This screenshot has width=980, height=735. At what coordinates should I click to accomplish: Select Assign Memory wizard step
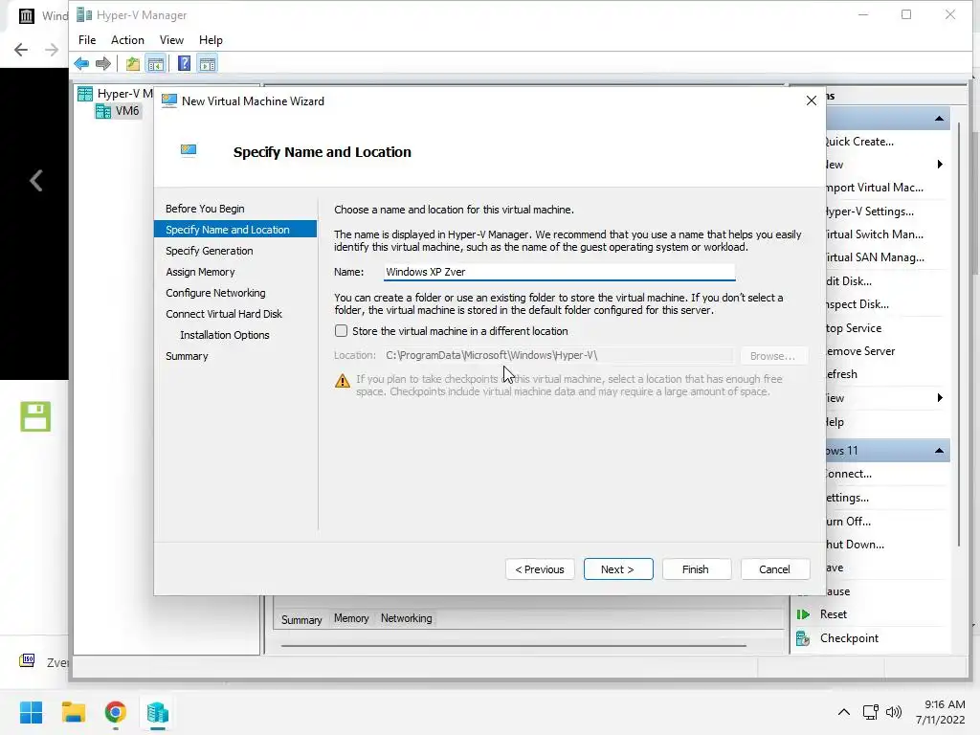(200, 272)
